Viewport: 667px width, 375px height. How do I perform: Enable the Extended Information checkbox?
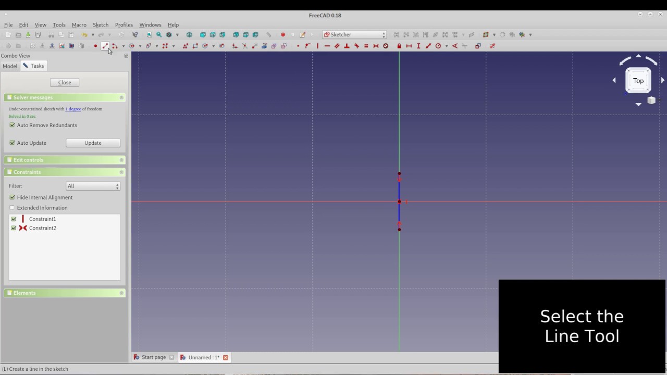12,208
